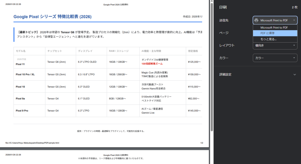Open the カラー dropdown
Image resolution: width=301 pixels, height=164 pixels.
(x=275, y=58)
